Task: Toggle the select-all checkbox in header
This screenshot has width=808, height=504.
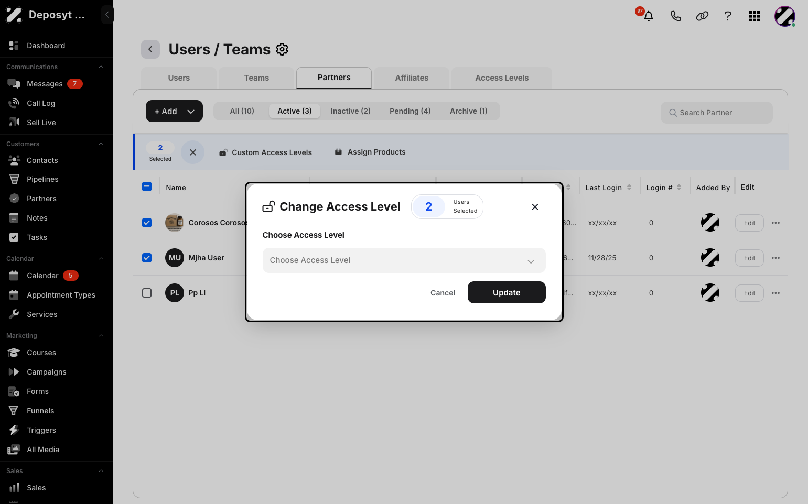Action: pyautogui.click(x=147, y=187)
